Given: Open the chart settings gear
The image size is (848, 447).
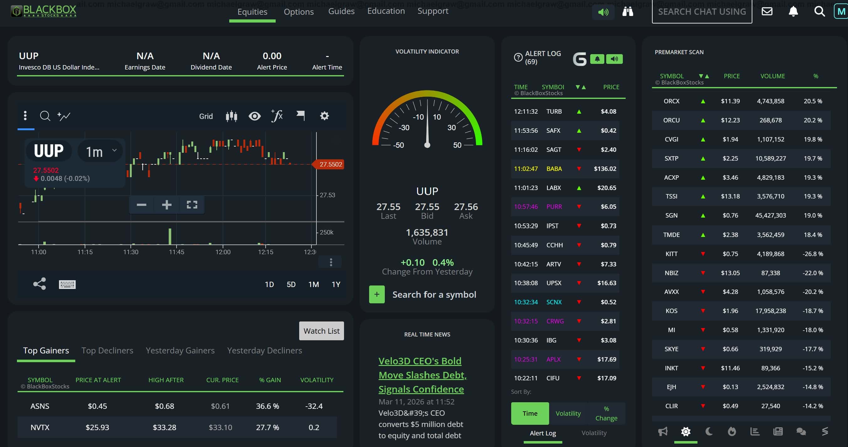Looking at the screenshot, I should [x=324, y=116].
